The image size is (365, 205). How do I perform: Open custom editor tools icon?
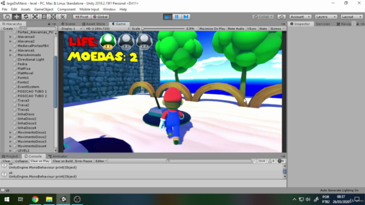62,17
